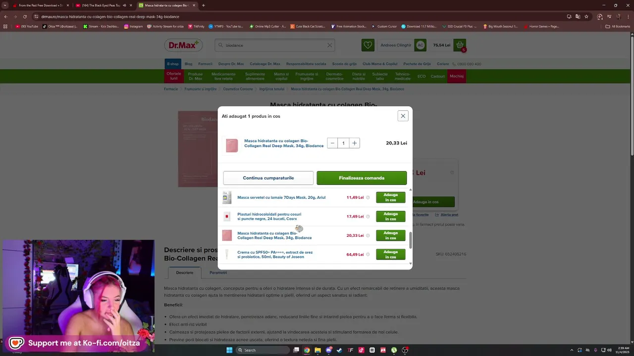634x356 pixels.
Task: Switch to the Parametri tab
Action: (218, 272)
